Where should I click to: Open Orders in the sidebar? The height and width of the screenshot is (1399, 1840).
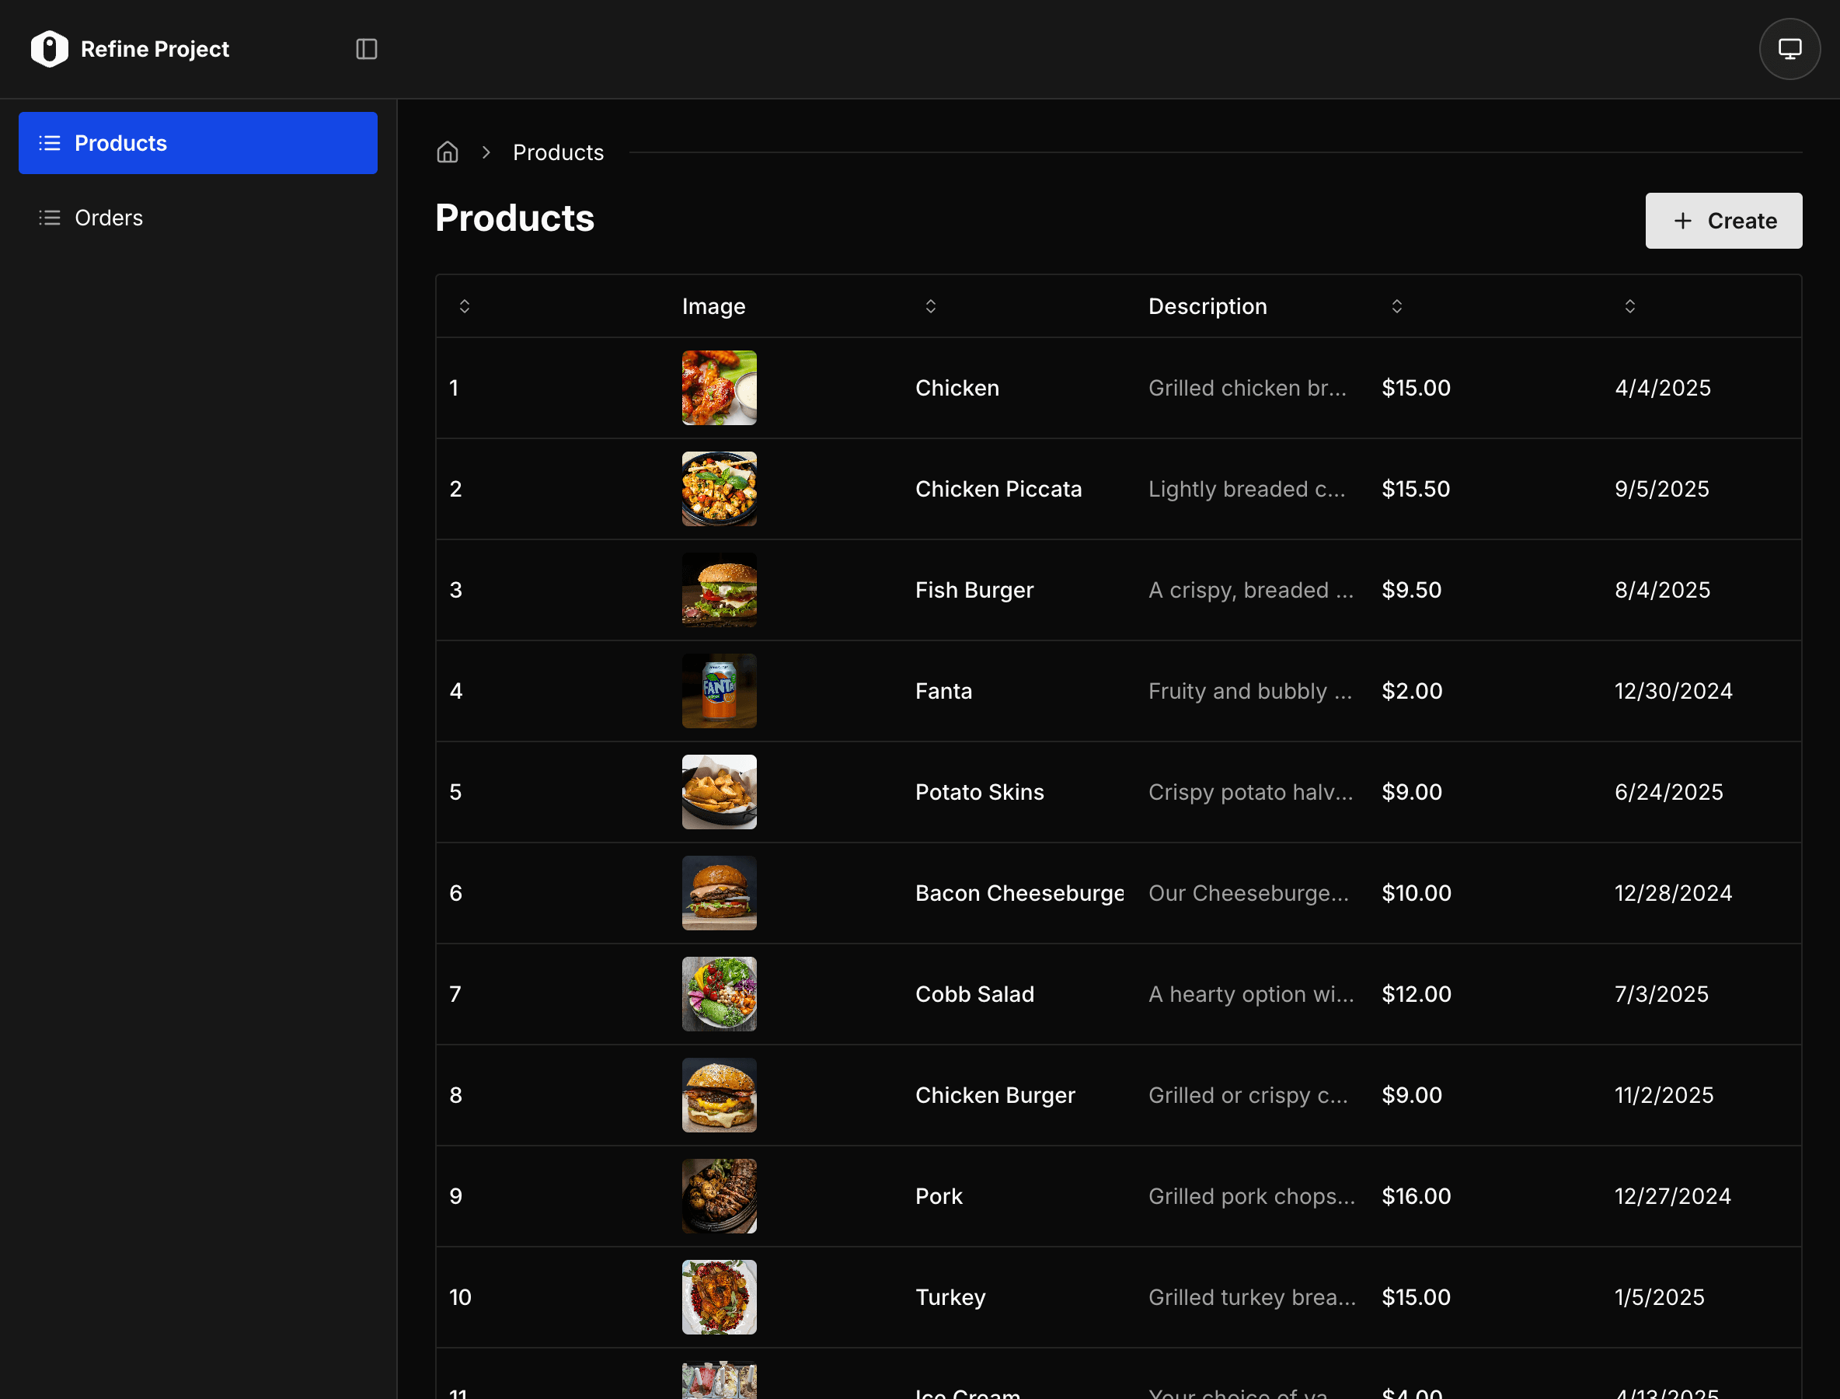click(109, 218)
